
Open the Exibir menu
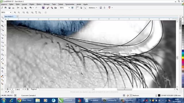click(18, 4)
